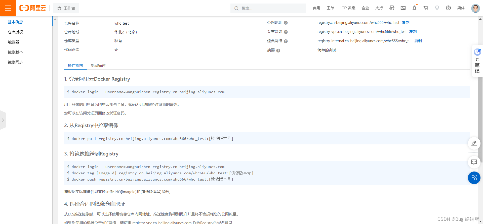Focus the top search box

(x=268, y=8)
